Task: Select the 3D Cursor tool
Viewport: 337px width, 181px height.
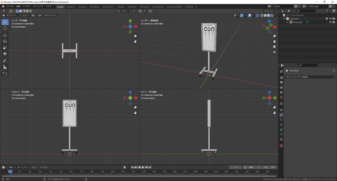Action: pyautogui.click(x=5, y=28)
